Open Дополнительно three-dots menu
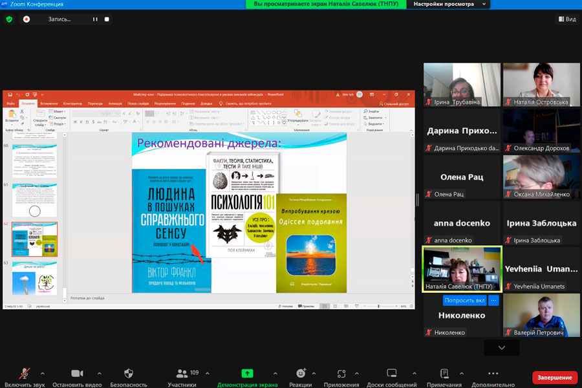582x388 pixels. [x=493, y=374]
